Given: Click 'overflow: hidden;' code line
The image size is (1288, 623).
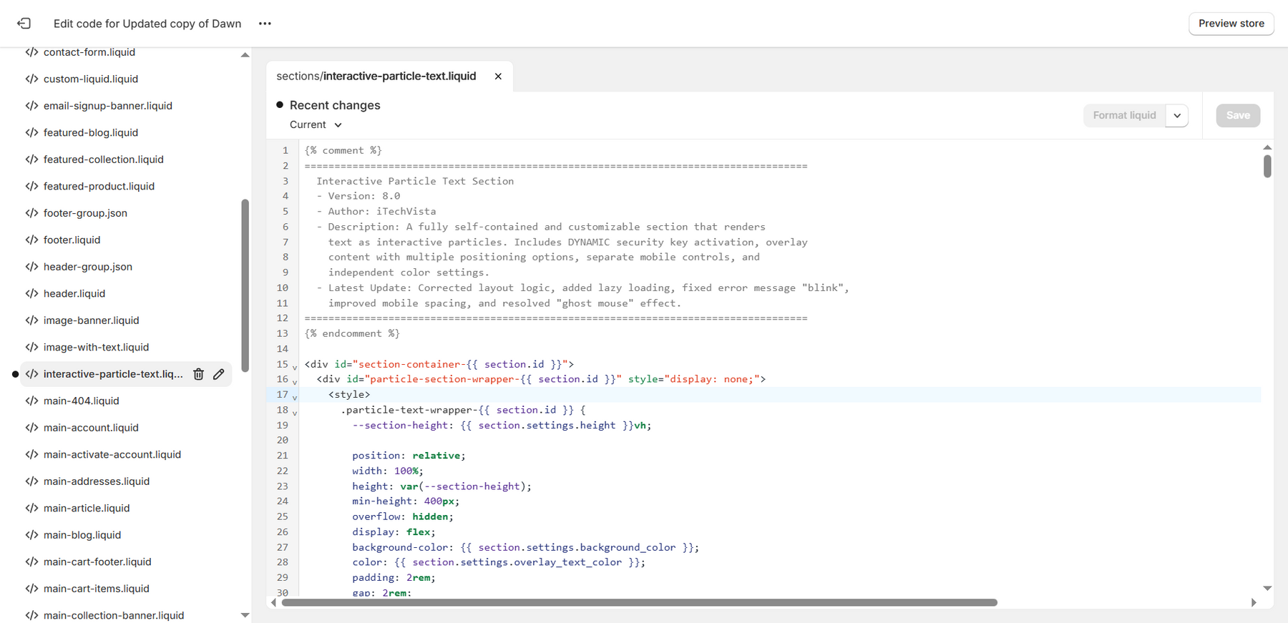Looking at the screenshot, I should [403, 516].
